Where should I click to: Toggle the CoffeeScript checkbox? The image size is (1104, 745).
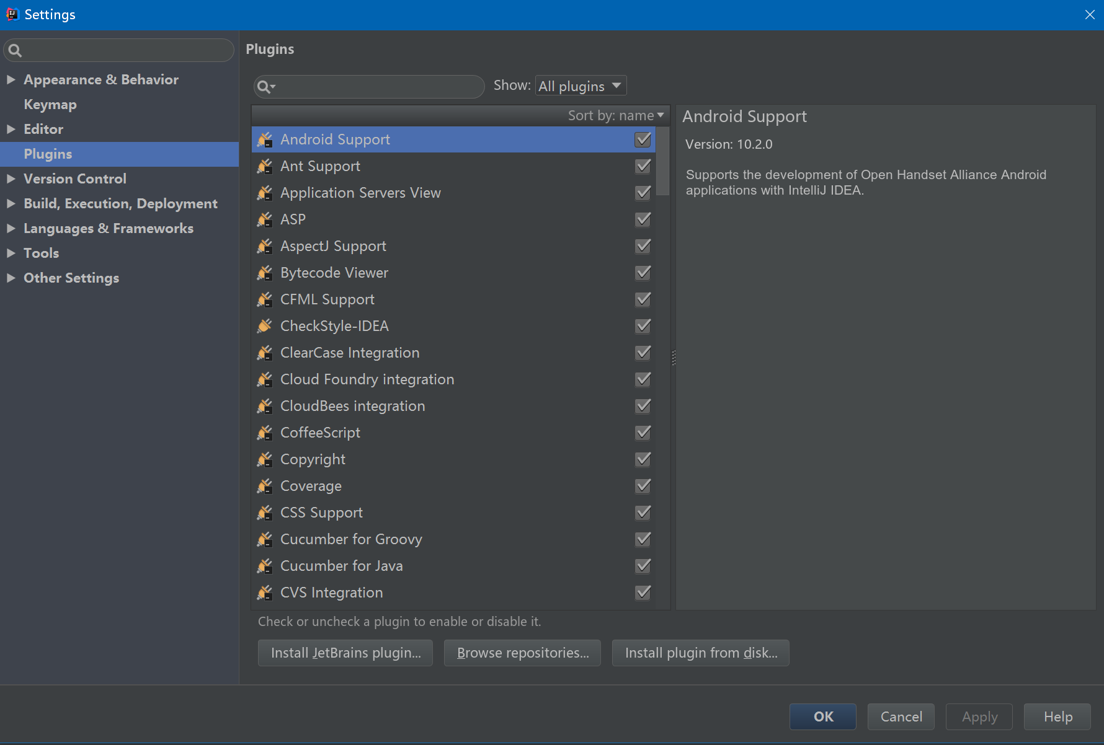[x=643, y=433]
